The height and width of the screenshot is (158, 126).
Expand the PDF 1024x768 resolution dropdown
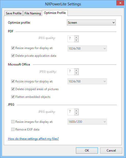[x=87, y=49]
